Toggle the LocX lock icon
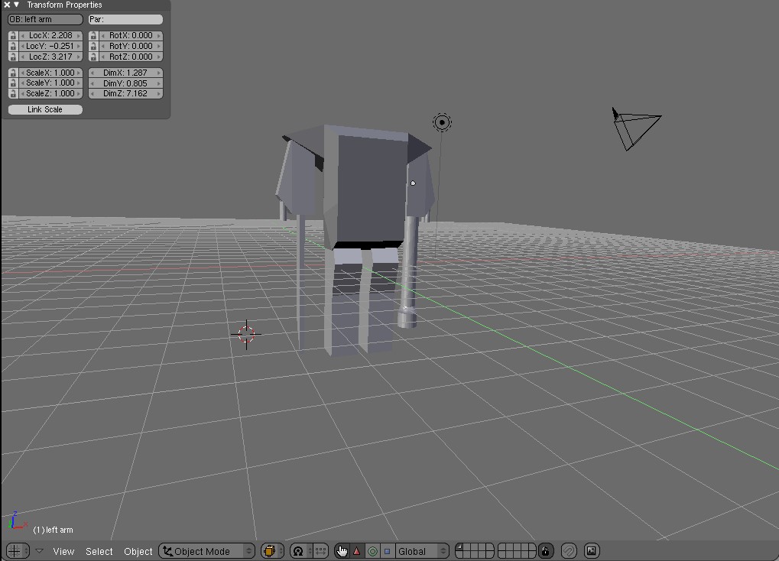Viewport: 779px width, 561px height. 14,35
